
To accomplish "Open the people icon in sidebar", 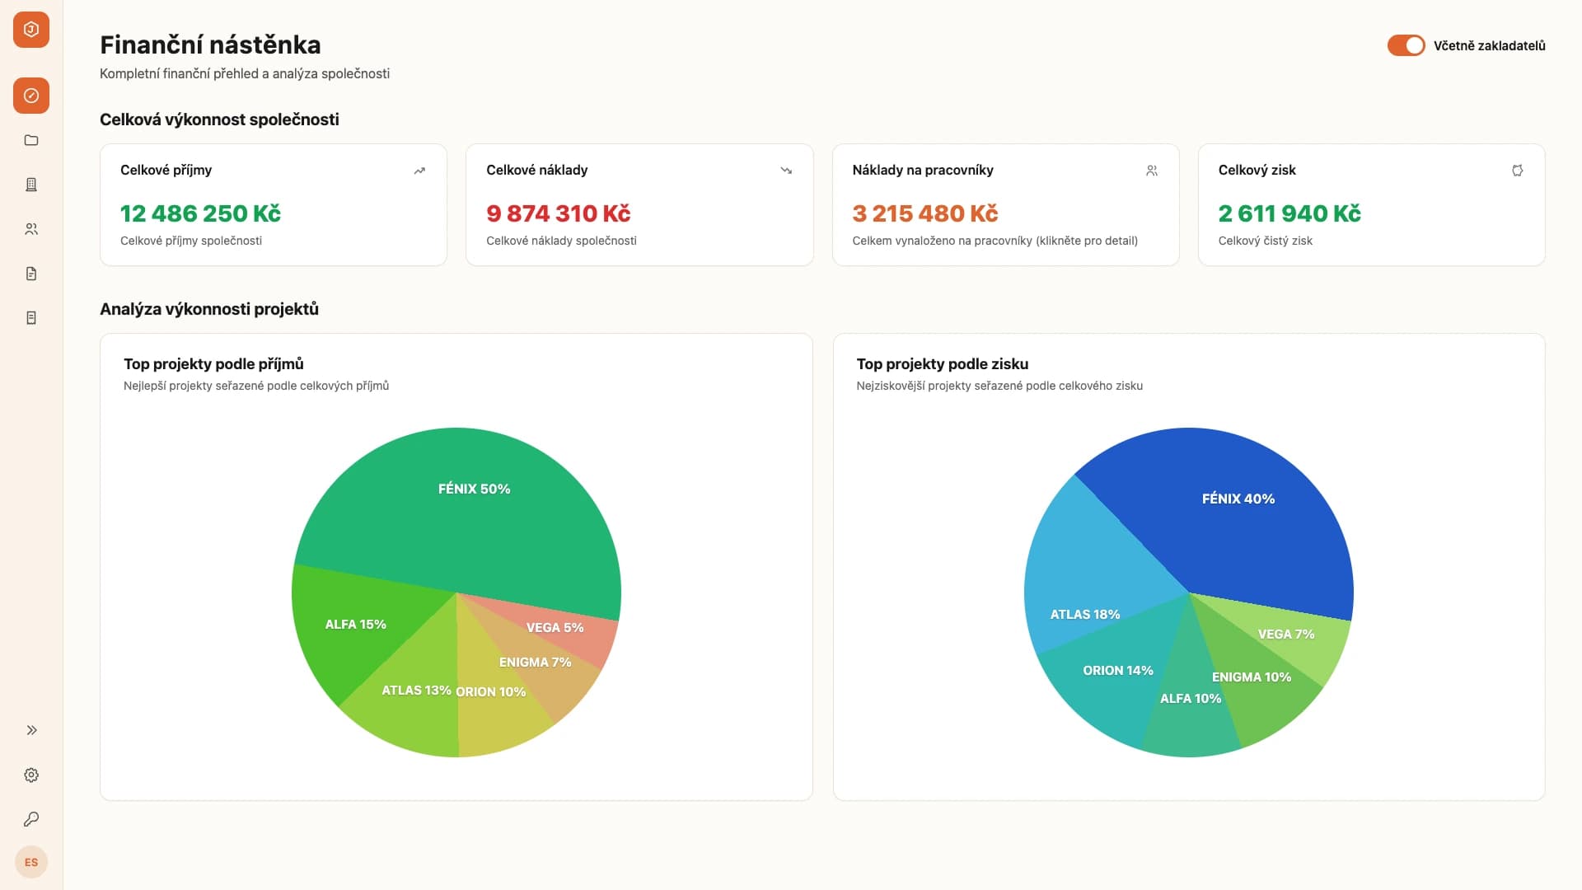I will [31, 229].
